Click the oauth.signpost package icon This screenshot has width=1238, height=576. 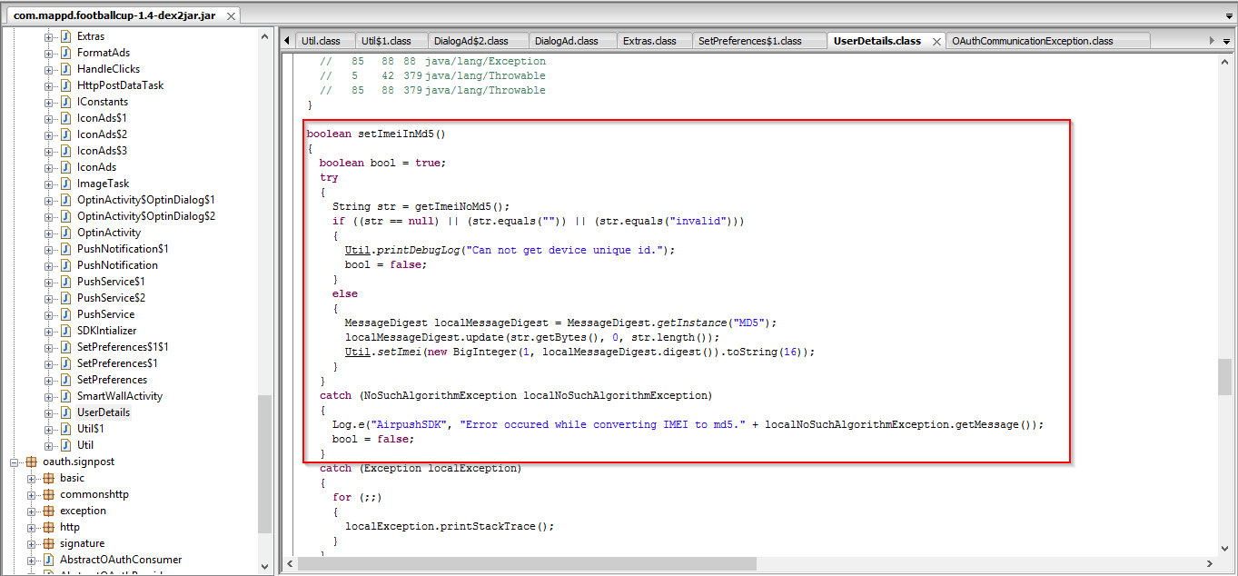[32, 462]
